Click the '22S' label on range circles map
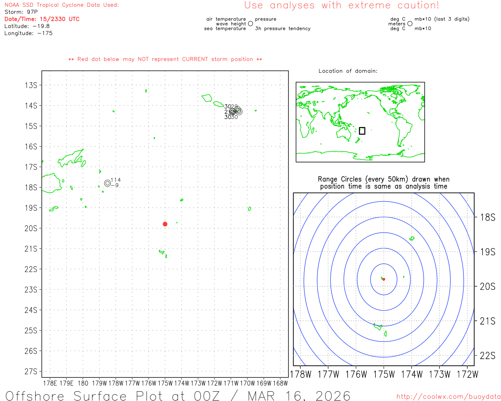Screen dimensions: 501x401 (488, 356)
